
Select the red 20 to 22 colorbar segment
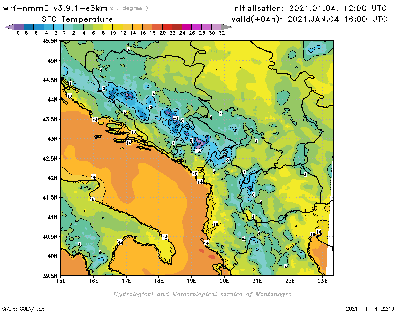point(167,27)
